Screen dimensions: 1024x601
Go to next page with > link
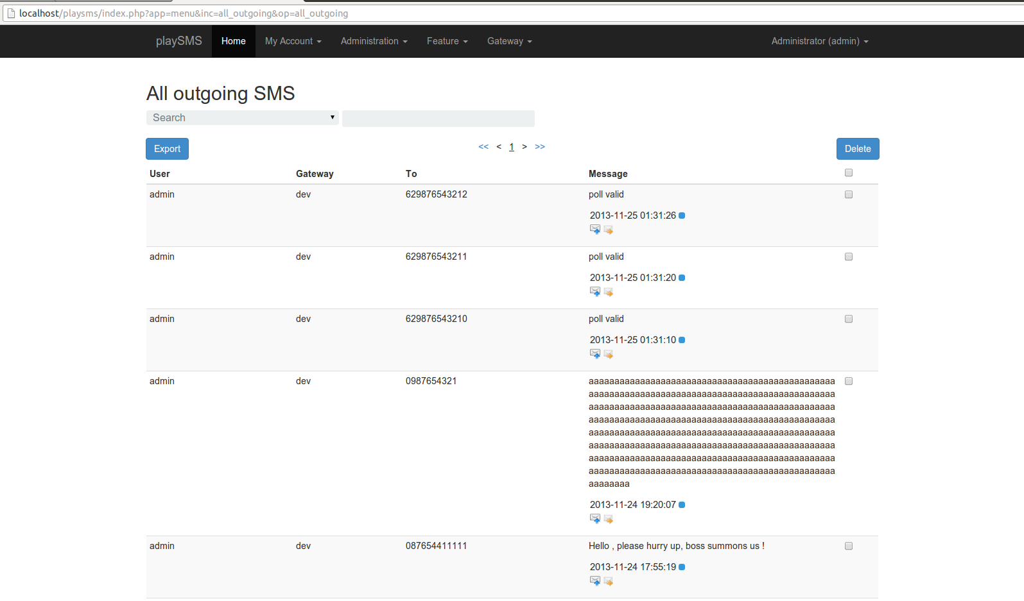[525, 147]
